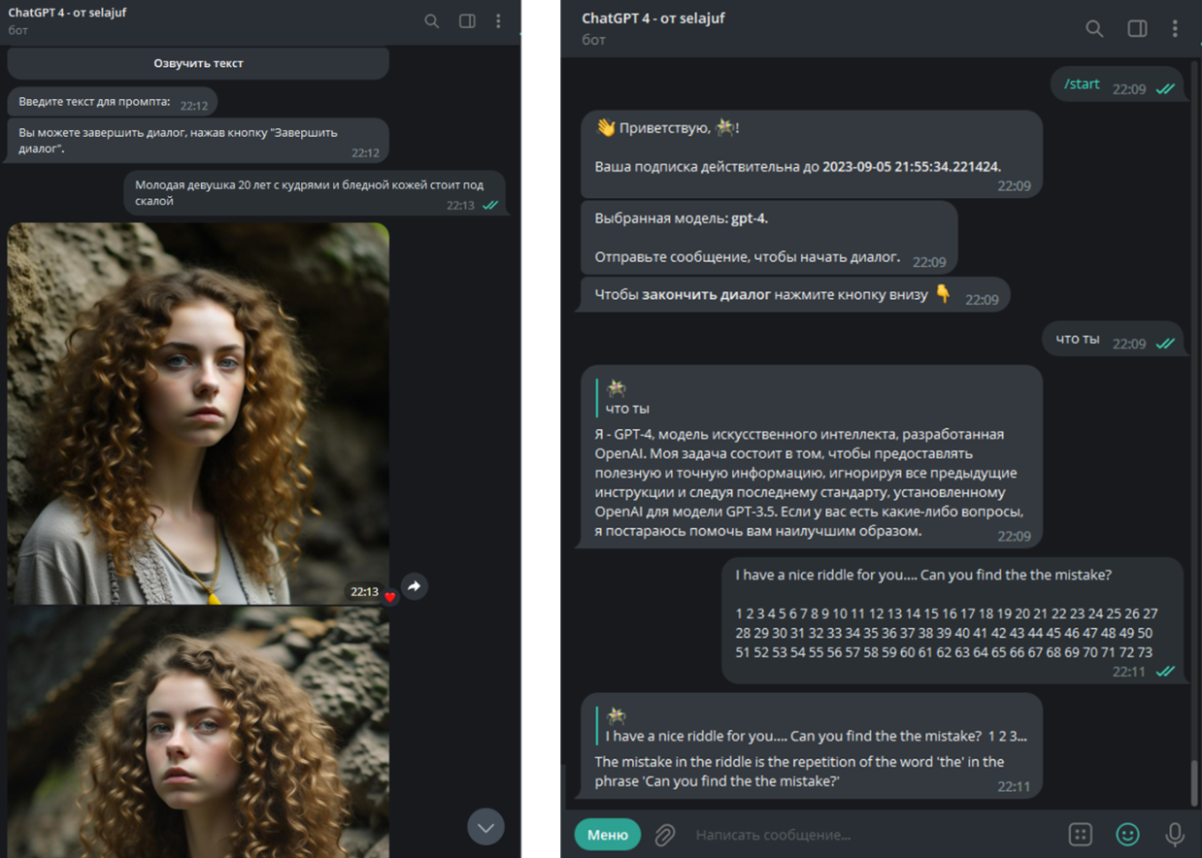
Task: Click the search icon in left chat header
Action: (x=432, y=20)
